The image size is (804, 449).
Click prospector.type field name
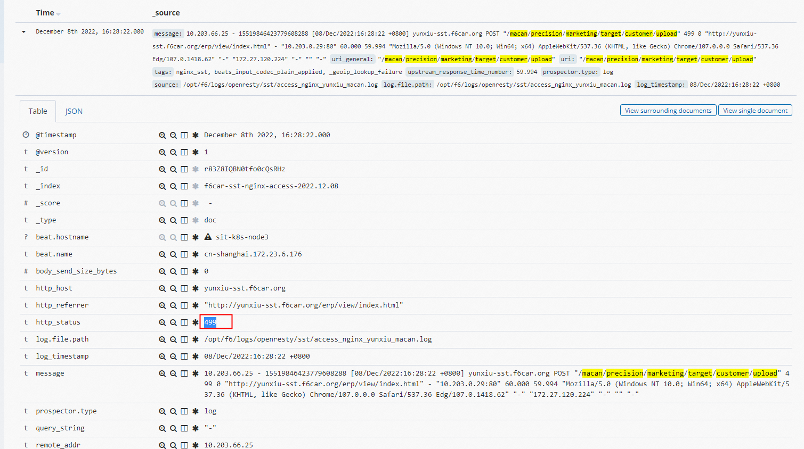66,411
